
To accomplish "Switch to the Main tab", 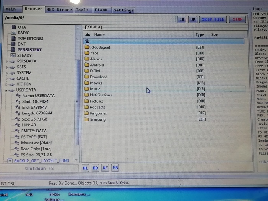I will [x=13, y=9].
